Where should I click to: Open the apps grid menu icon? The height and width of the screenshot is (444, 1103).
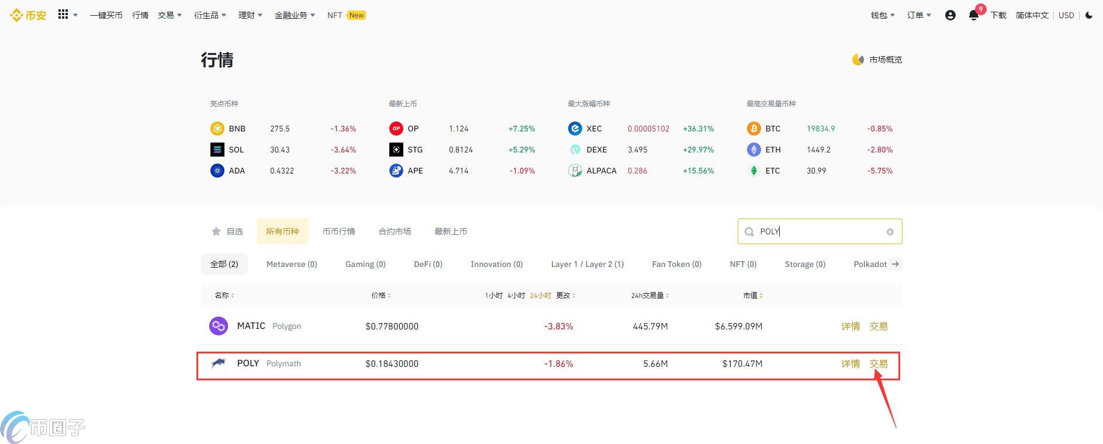point(63,15)
